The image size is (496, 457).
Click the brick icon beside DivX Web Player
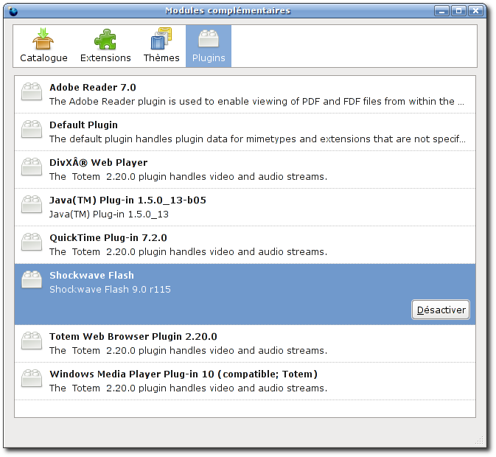[32, 167]
